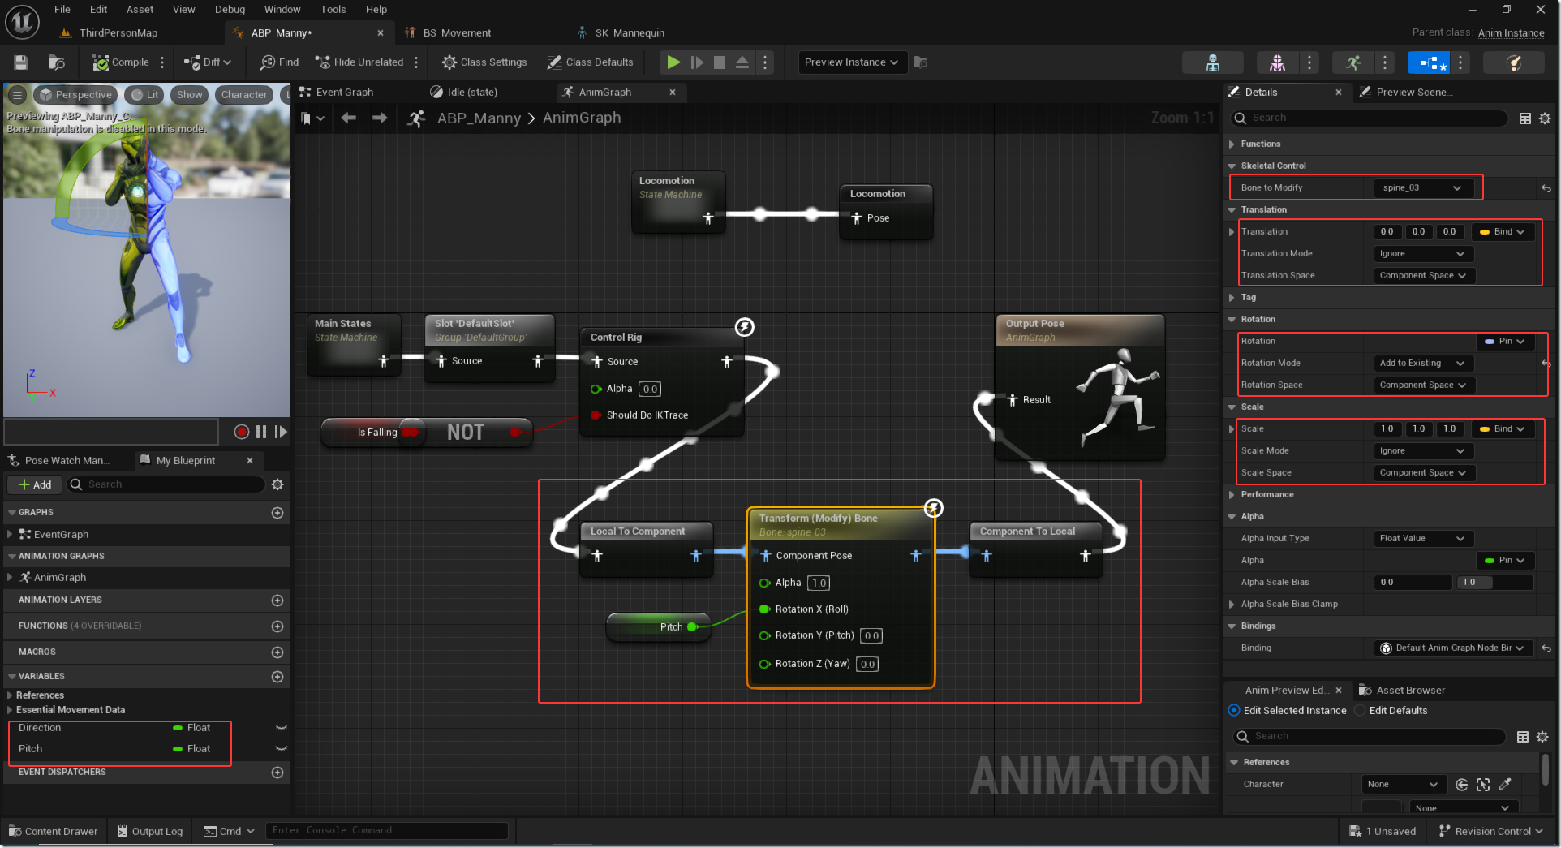Expand the Performance section
The image size is (1561, 848).
click(1232, 495)
